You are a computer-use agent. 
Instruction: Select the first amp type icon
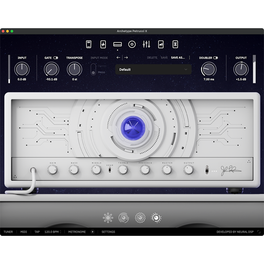tap(108, 217)
